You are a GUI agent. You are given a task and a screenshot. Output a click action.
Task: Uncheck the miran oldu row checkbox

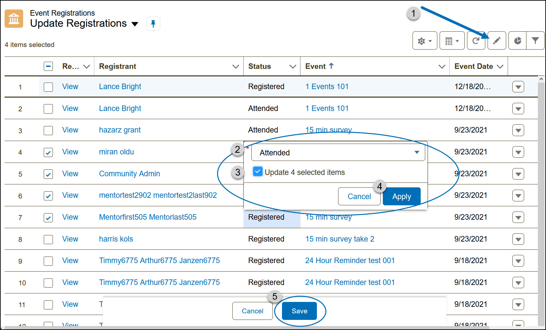48,152
